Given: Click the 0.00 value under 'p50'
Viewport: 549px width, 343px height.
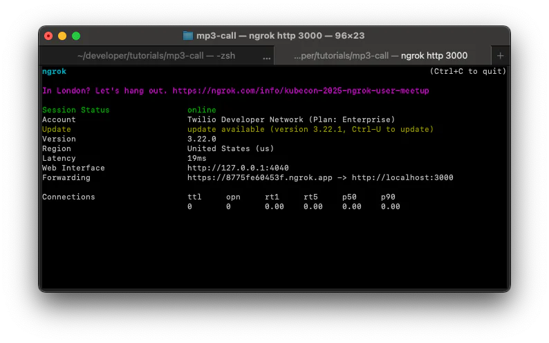Looking at the screenshot, I should click(x=351, y=206).
